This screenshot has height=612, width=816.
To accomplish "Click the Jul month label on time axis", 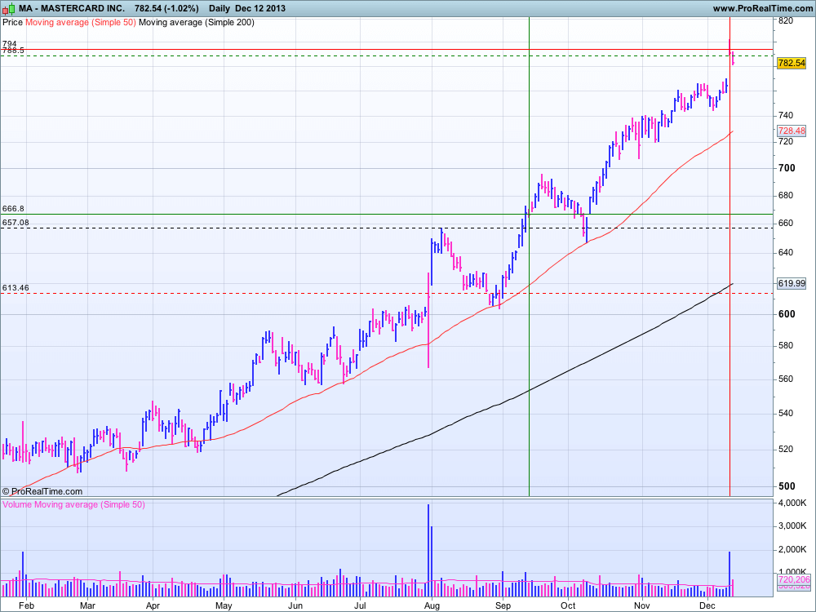I will pos(360,605).
